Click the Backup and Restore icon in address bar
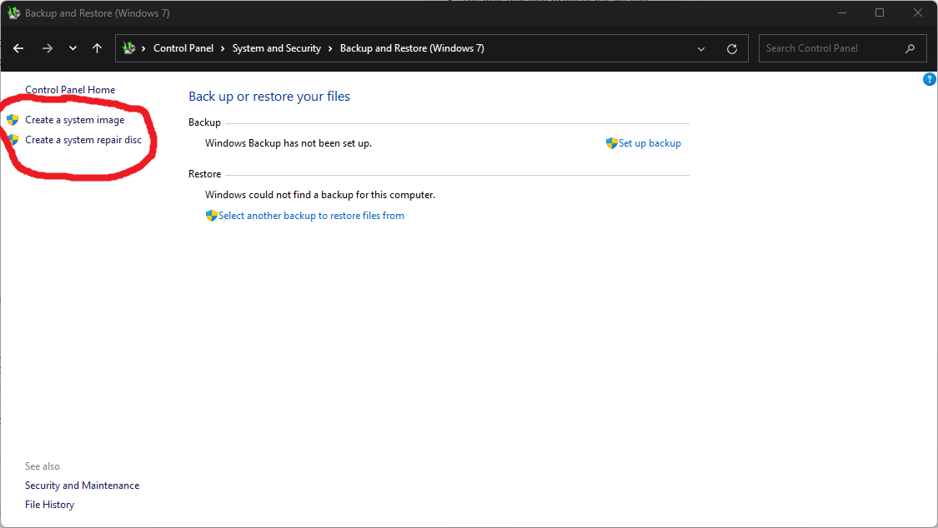Image resolution: width=938 pixels, height=528 pixels. click(129, 48)
